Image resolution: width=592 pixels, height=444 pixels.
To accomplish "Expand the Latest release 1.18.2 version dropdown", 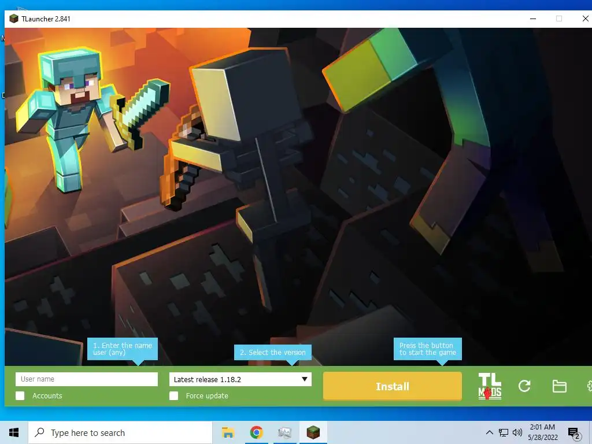I will (240, 379).
